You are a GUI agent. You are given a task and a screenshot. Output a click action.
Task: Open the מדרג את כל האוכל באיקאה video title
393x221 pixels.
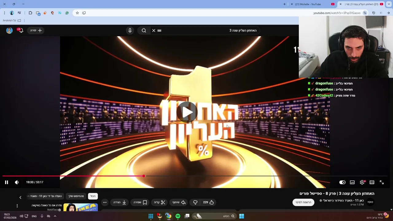click(47, 205)
